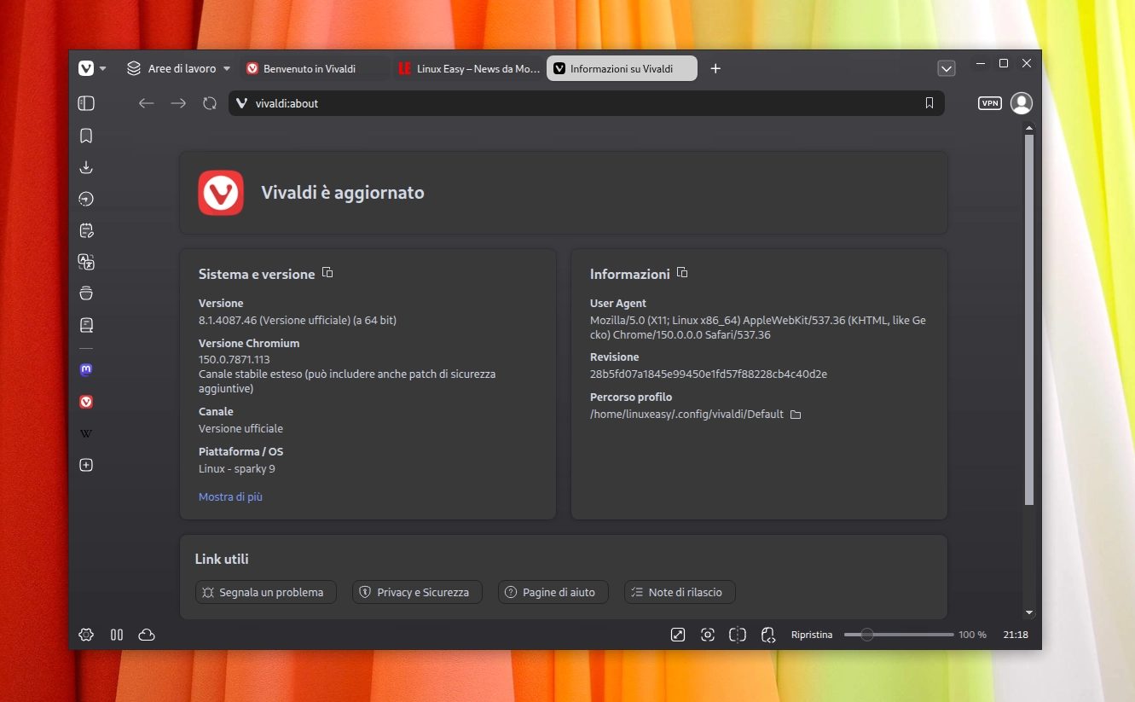Click the scrollbar up arrow
This screenshot has width=1135, height=702.
pyautogui.click(x=1028, y=128)
